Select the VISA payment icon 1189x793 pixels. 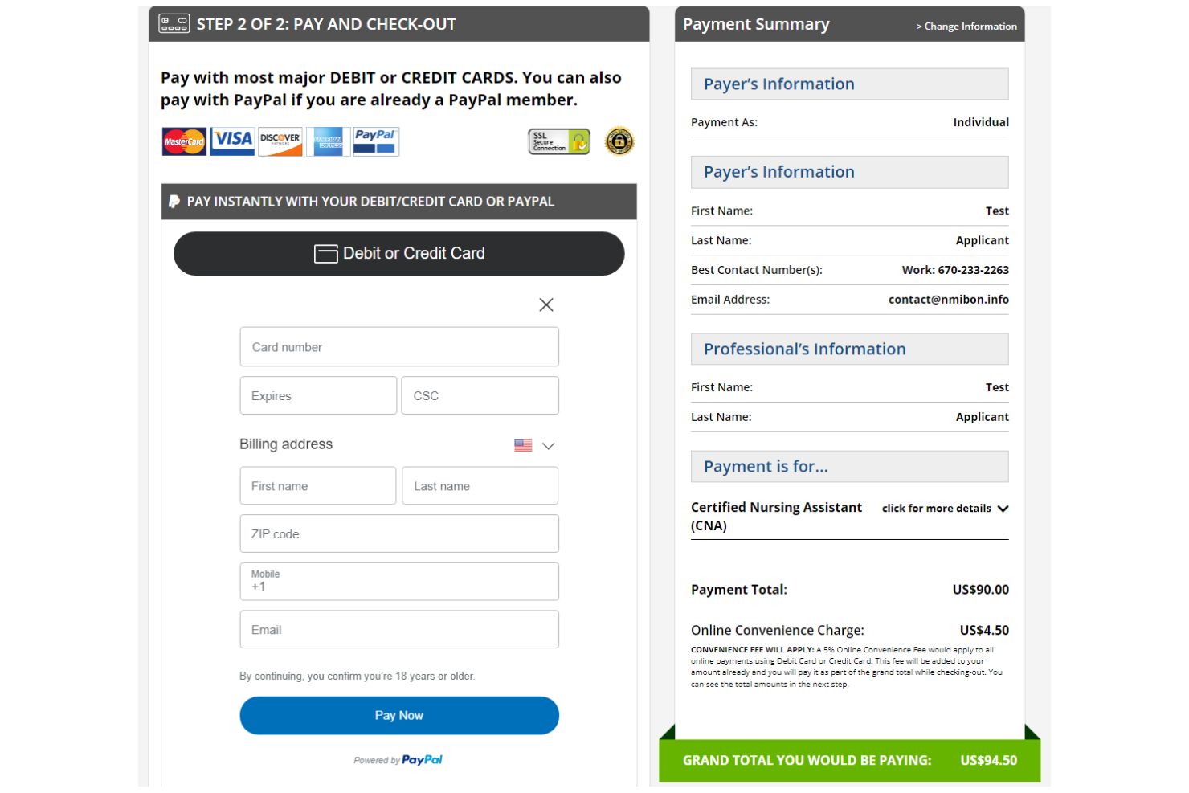231,141
